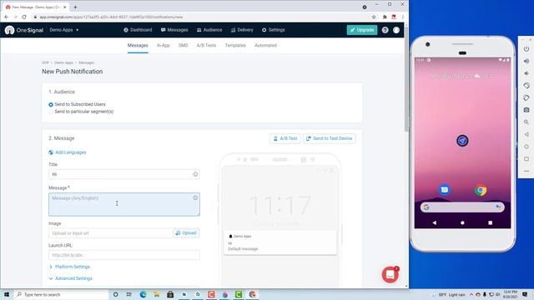
Task: Open the Audience navigation menu
Action: point(209,30)
